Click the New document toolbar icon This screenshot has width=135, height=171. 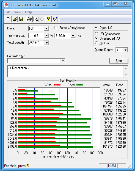[x=9, y=19]
